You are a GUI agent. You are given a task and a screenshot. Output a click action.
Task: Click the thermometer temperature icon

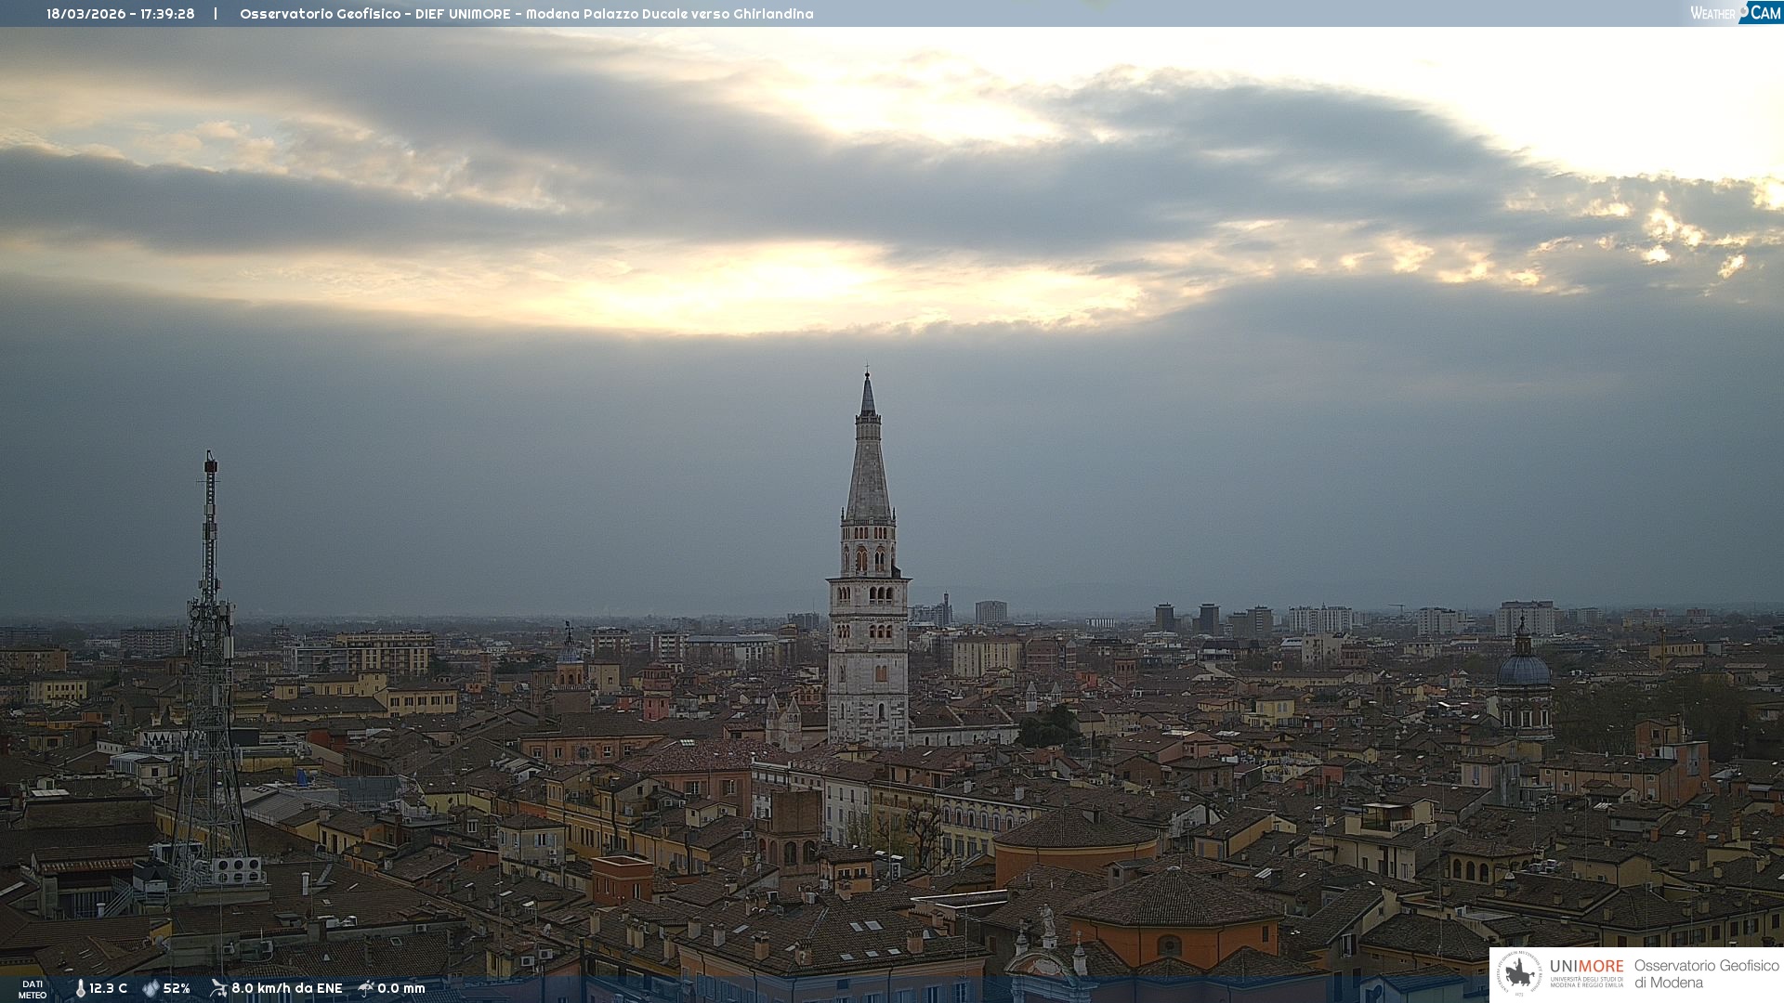pos(80,988)
